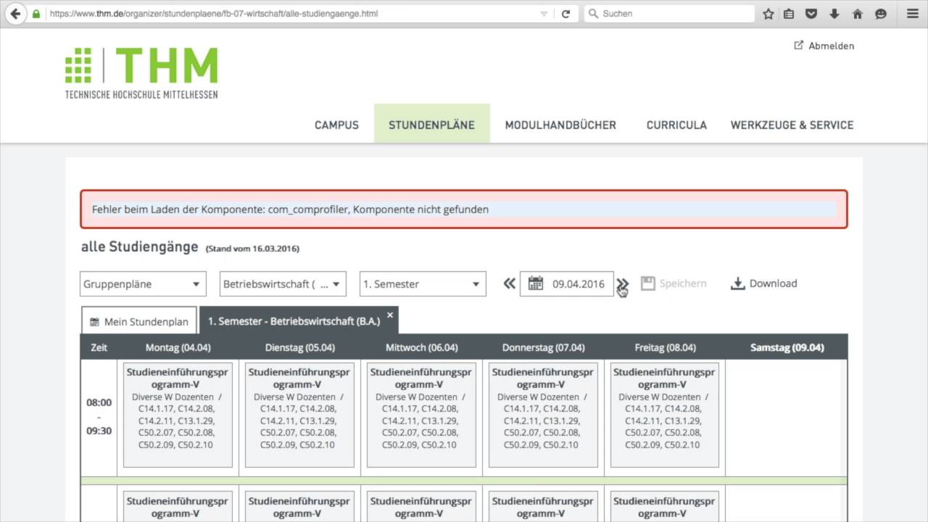Open the bookmarks list icon
This screenshot has height=522, width=928.
[x=789, y=14]
